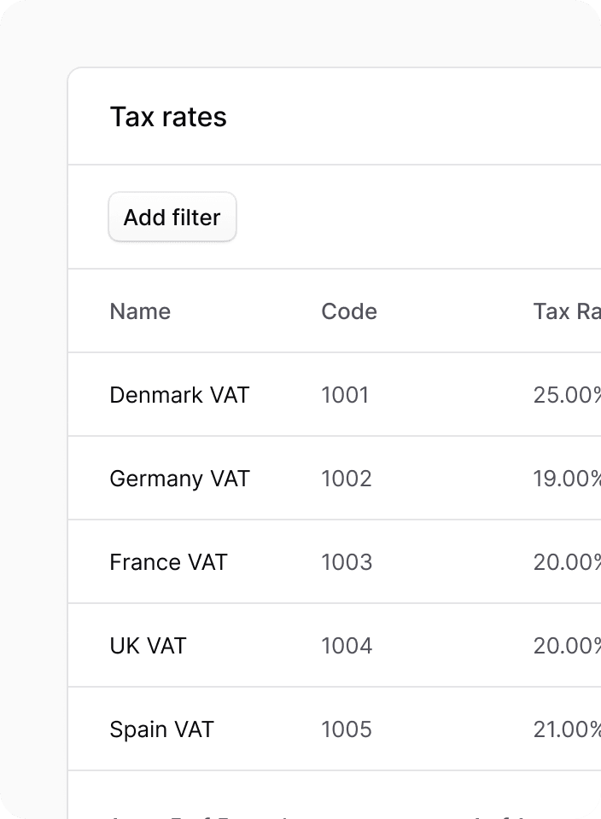The image size is (601, 819).
Task: Click the Tax rates heading
Action: point(168,117)
